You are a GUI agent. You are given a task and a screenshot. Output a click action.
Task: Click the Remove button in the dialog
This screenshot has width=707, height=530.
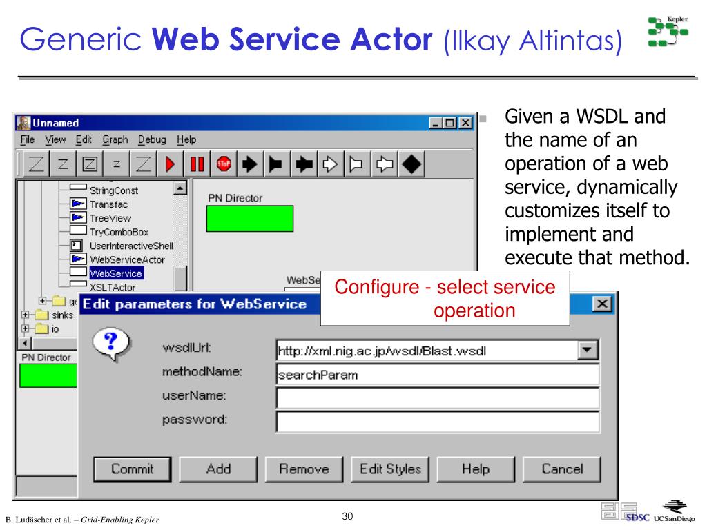(x=304, y=469)
